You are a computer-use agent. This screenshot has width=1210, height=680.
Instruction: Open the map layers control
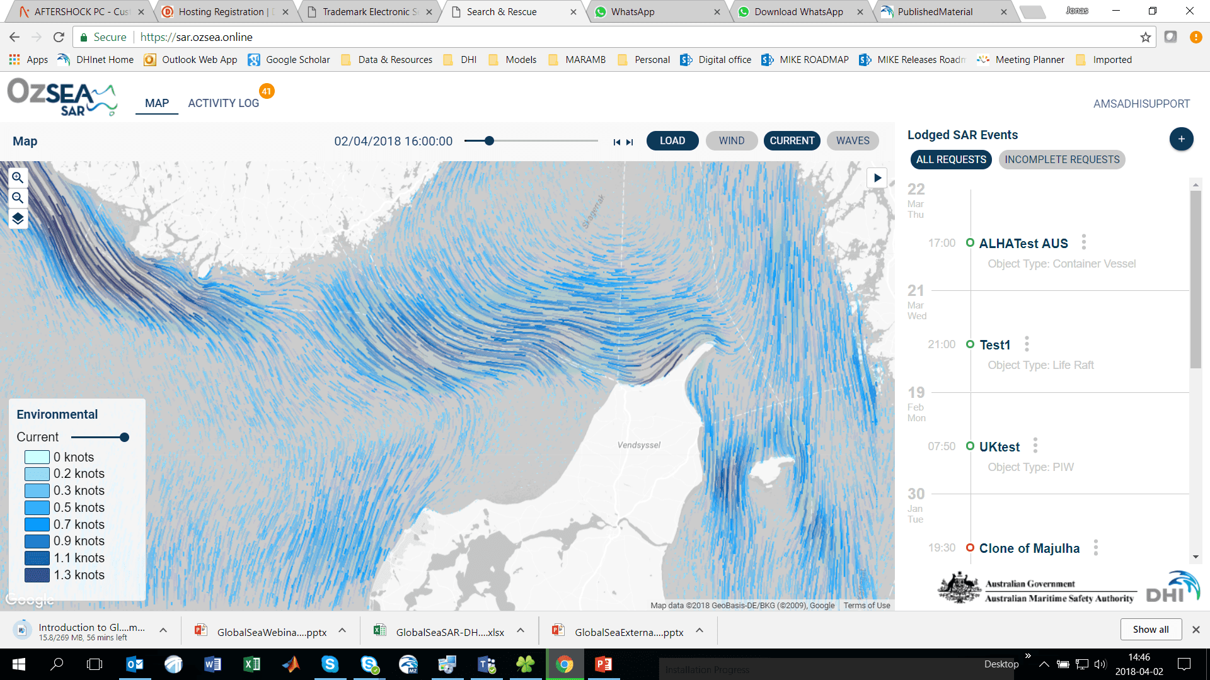coord(18,218)
